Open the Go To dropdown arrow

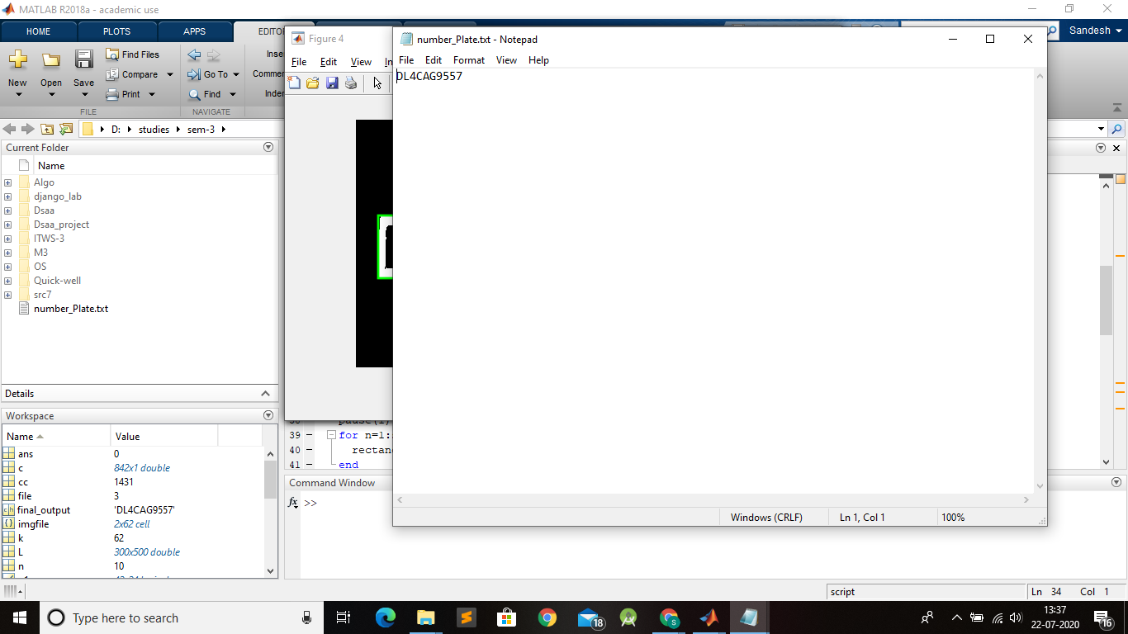(x=236, y=74)
